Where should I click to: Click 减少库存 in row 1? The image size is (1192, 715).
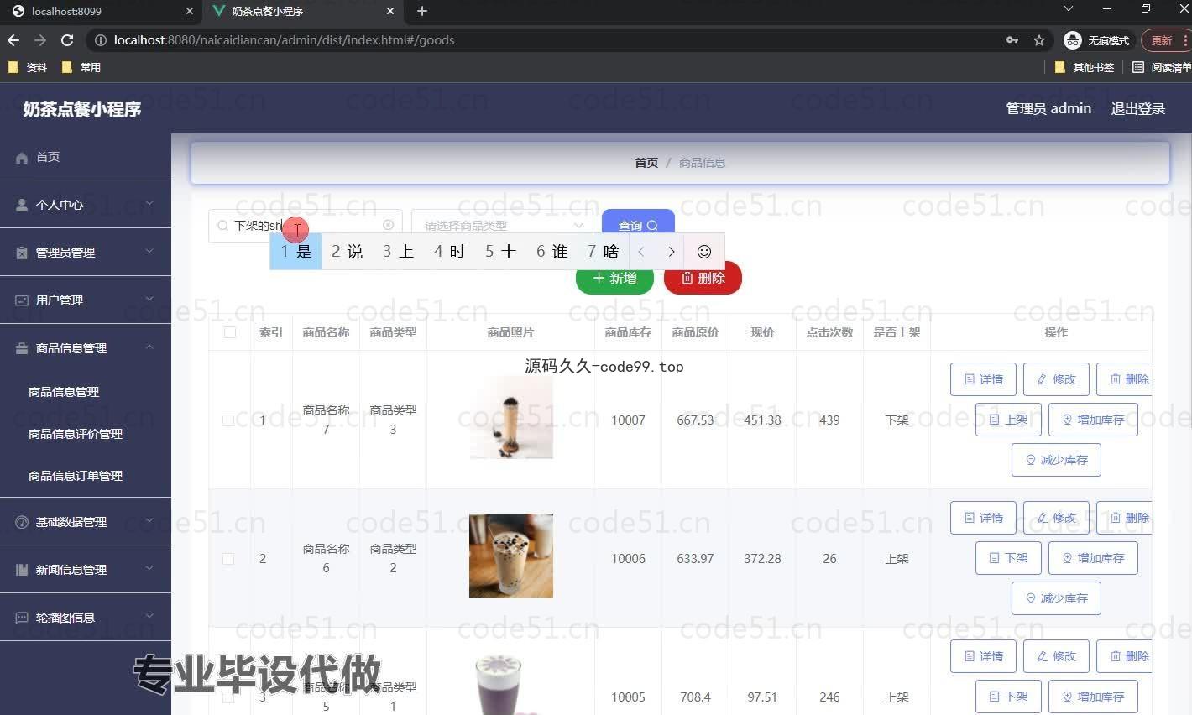[1056, 460]
